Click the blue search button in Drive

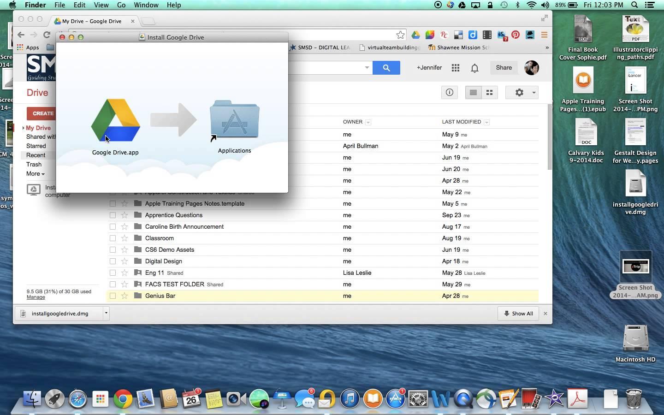click(386, 68)
